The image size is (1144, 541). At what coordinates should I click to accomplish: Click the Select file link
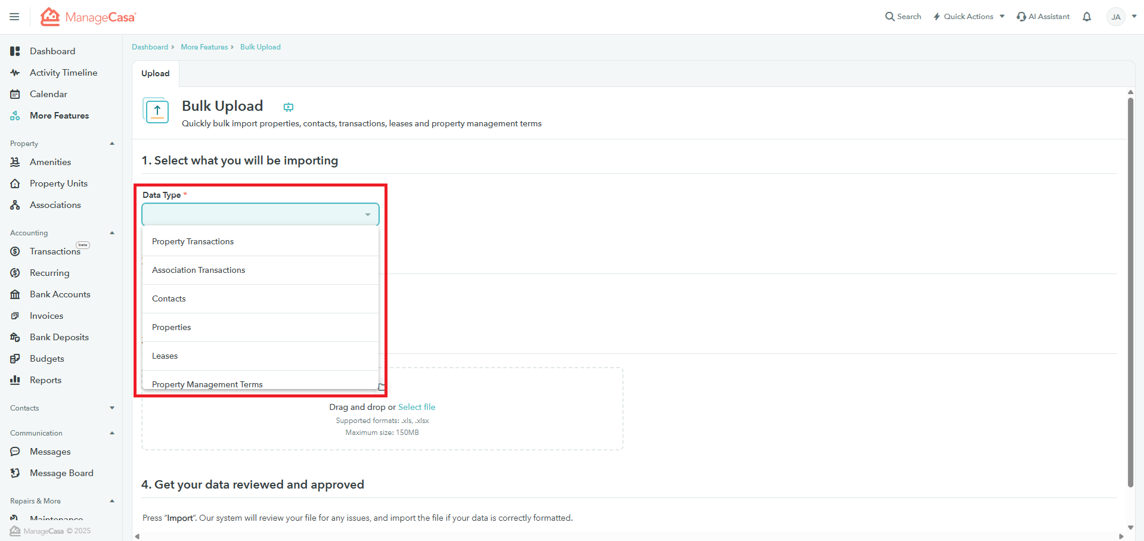click(x=416, y=407)
